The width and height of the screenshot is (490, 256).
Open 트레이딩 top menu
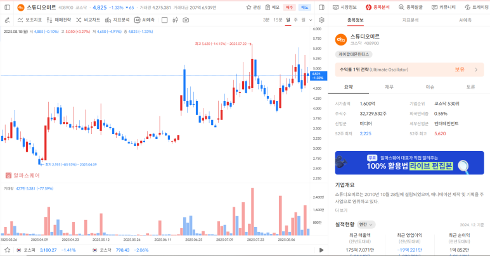coord(477,7)
